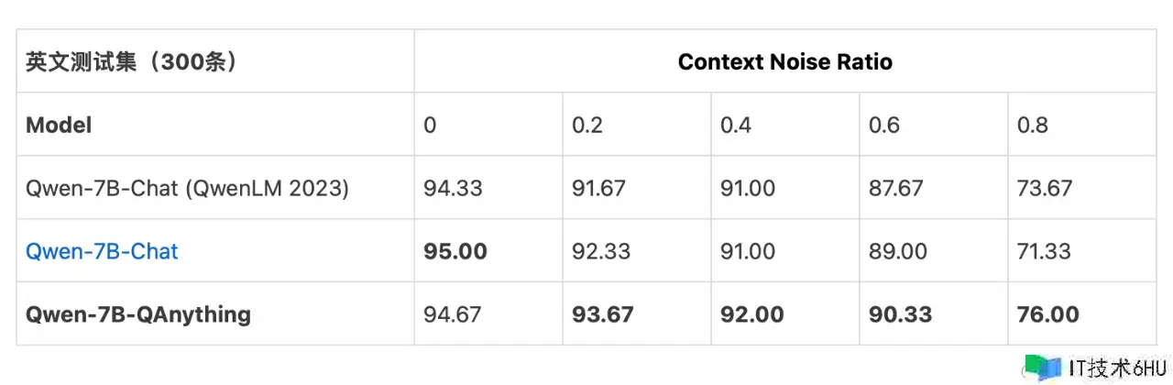Select the 92.33 score cell
Viewport: 1173px width, 385px height.
(x=601, y=251)
